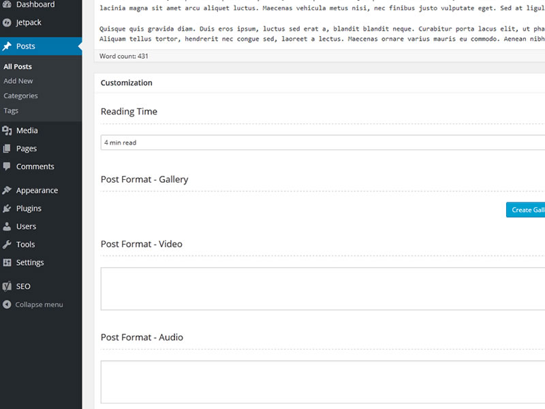Open the Dashboard menu item
Image resolution: width=545 pixels, height=409 pixels.
coord(35,5)
